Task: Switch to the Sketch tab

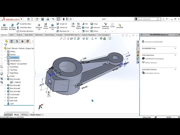Action: 12,35
